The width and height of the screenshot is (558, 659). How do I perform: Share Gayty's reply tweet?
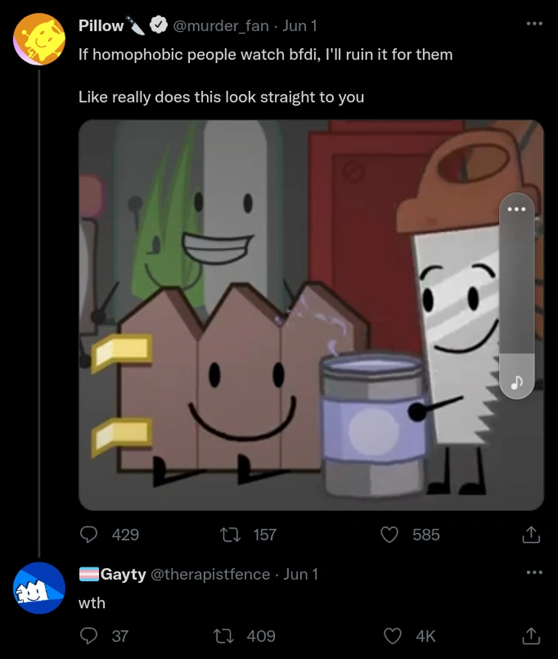tap(529, 635)
